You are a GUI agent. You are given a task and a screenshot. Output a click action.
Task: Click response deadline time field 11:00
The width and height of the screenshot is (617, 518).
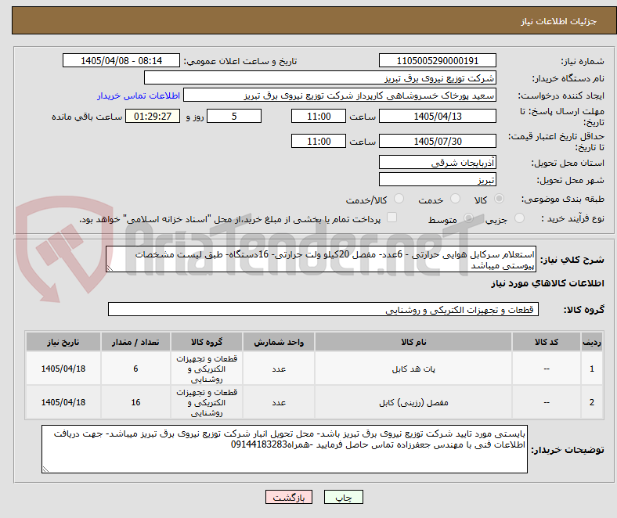click(319, 116)
